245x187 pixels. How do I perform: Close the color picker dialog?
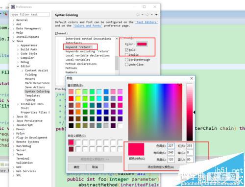(192, 78)
